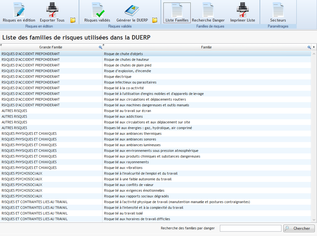Toggle sort arrows on the Famille column
317x236 pixels.
point(104,45)
